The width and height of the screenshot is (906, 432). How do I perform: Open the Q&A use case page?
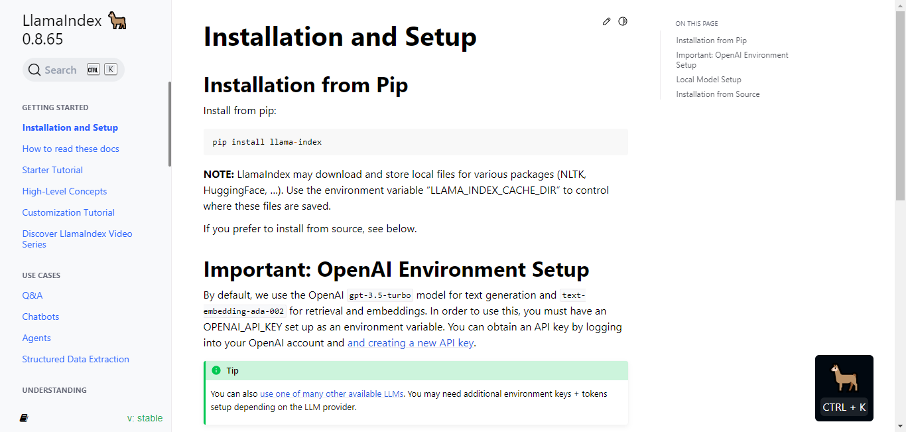[x=32, y=295]
